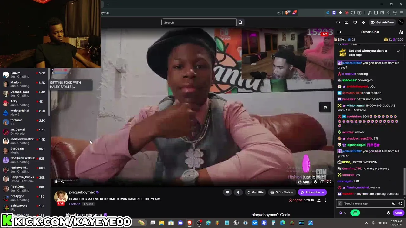The width and height of the screenshot is (406, 228).
Task: Mute the stream volume
Action: (62, 181)
